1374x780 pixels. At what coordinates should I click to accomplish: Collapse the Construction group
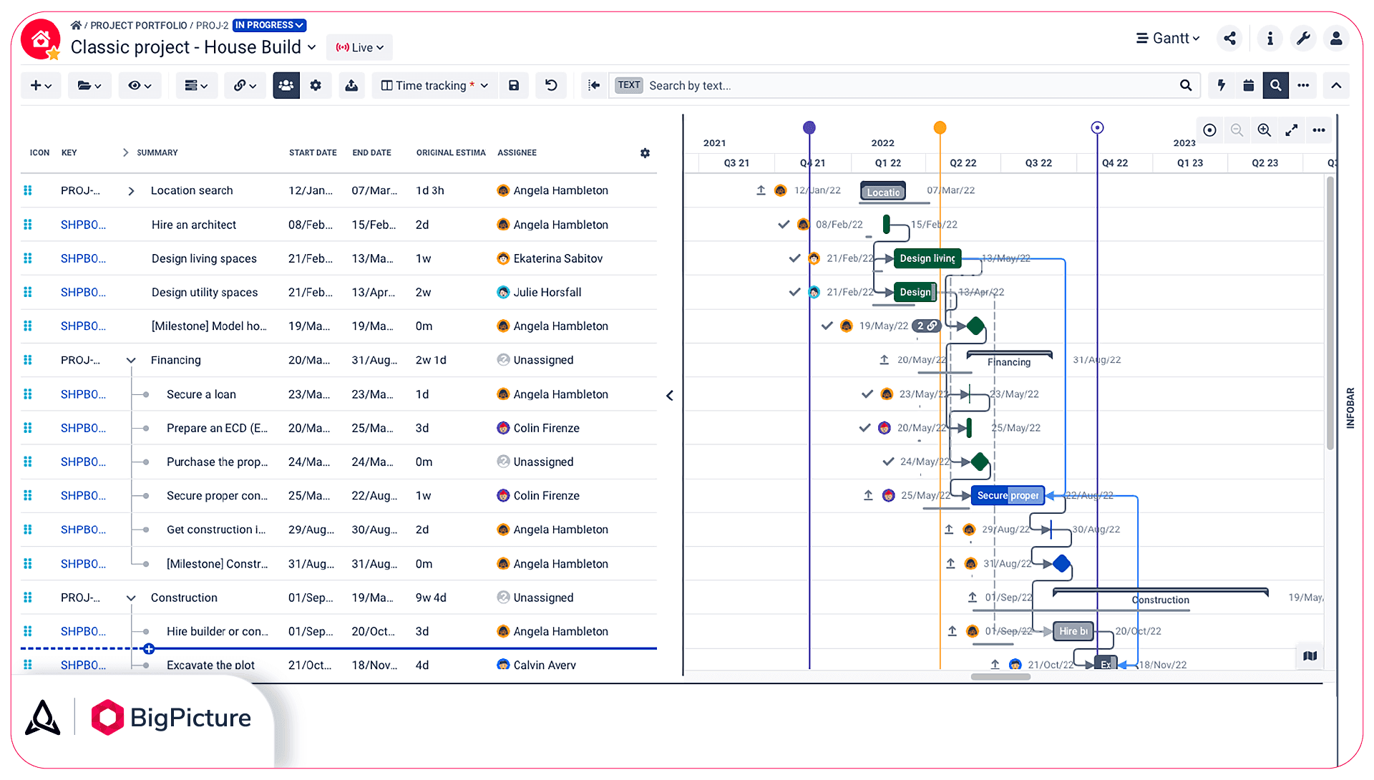tap(131, 598)
